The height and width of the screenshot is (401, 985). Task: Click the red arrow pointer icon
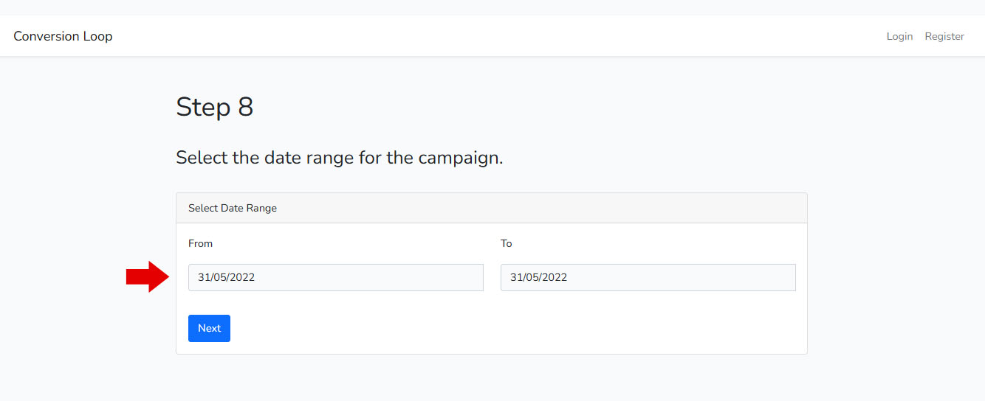pyautogui.click(x=148, y=276)
